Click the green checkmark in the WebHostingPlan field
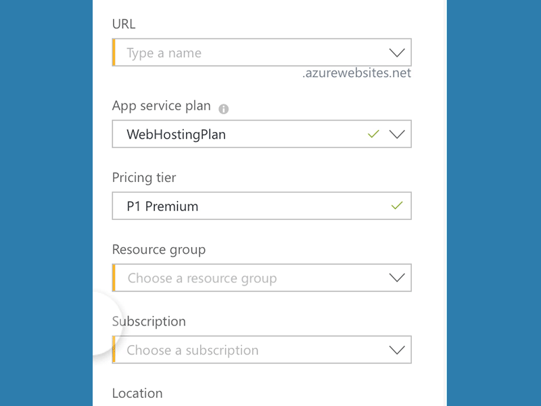541x406 pixels. point(373,134)
